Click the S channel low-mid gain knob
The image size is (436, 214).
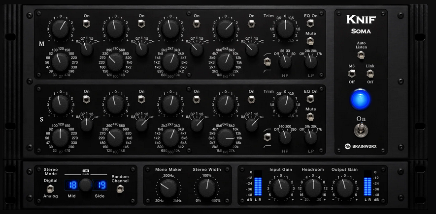[x=115, y=105]
